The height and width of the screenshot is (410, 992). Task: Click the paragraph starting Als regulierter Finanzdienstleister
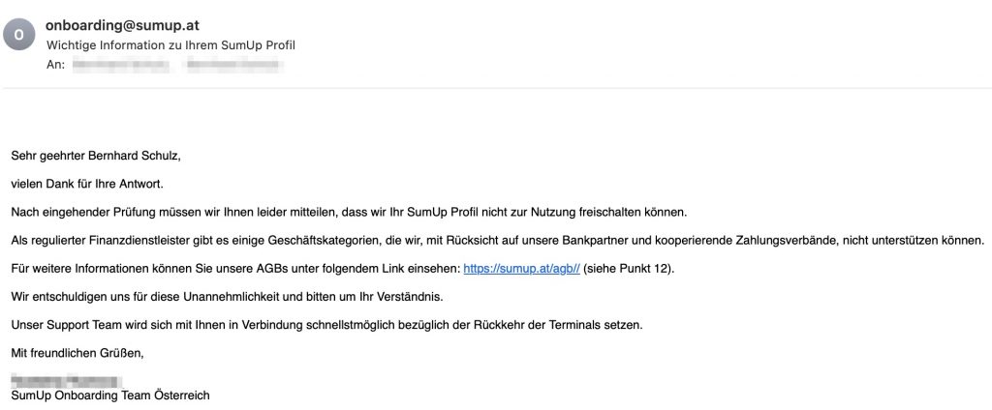[498, 241]
